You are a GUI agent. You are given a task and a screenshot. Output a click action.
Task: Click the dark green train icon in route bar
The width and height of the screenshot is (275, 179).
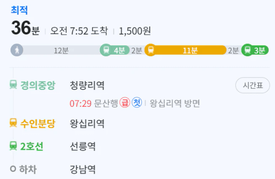coord(247,50)
